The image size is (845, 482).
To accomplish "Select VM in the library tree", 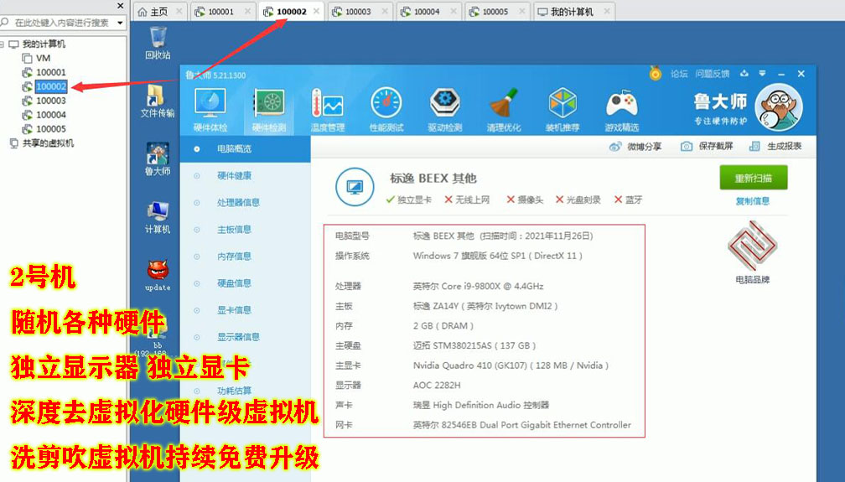I will (x=43, y=58).
